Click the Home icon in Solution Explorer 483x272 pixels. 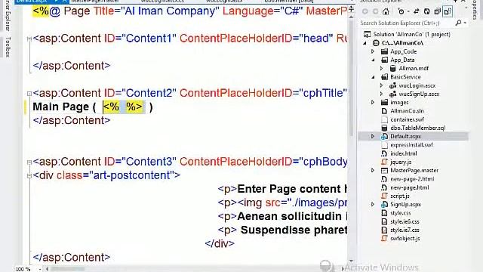click(x=386, y=12)
